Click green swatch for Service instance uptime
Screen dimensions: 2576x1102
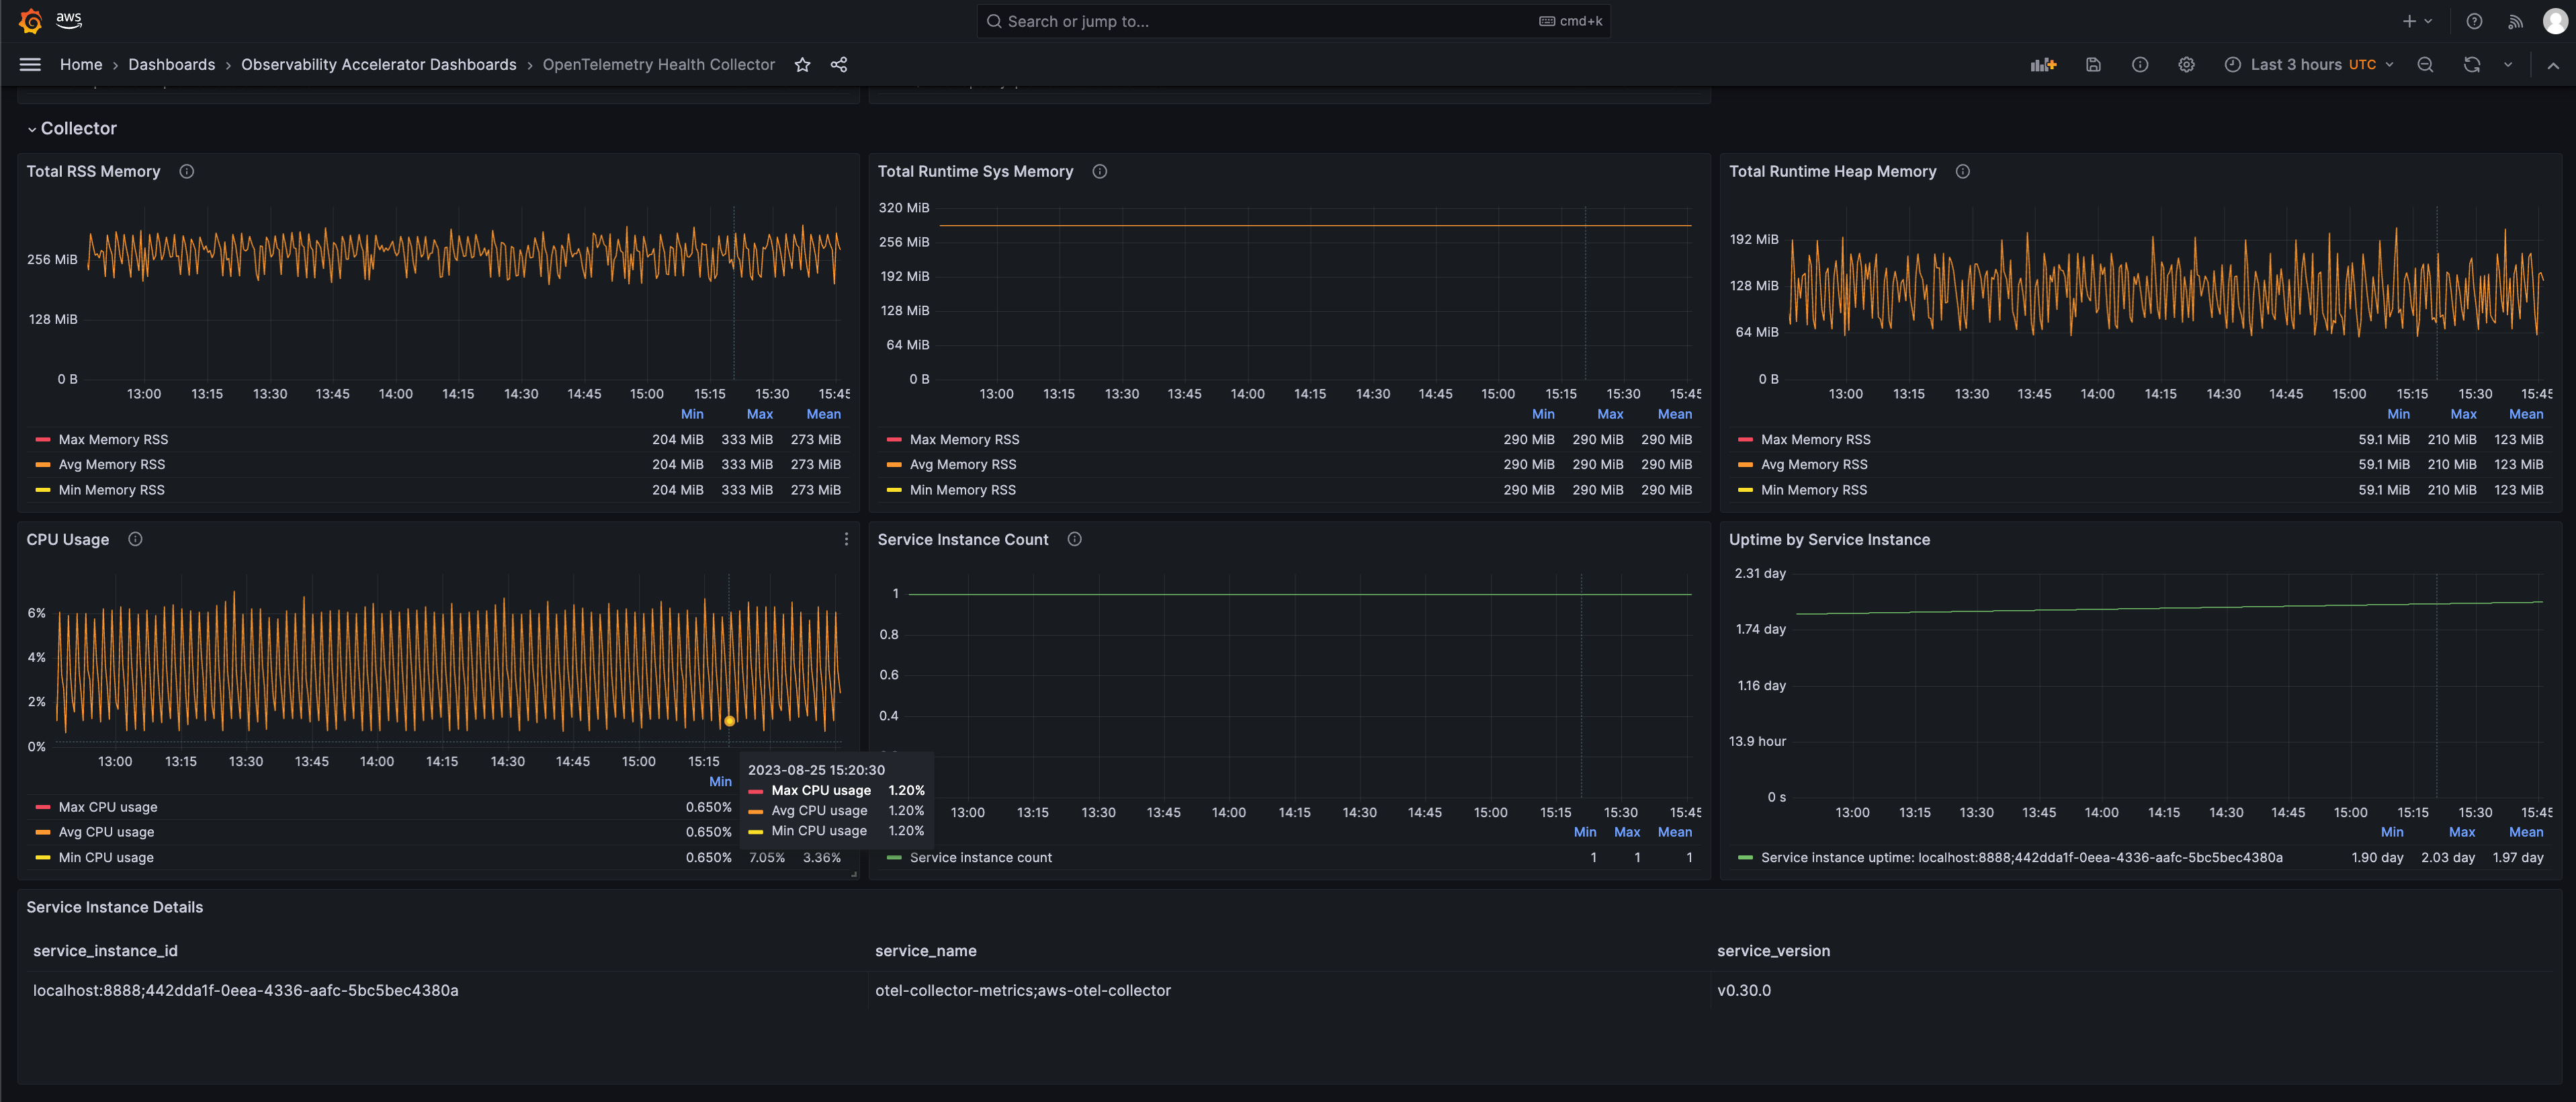click(1745, 858)
